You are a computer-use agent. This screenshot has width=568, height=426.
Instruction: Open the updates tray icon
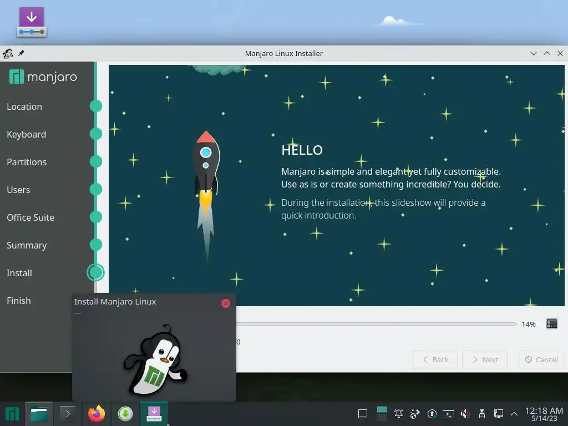click(432, 413)
